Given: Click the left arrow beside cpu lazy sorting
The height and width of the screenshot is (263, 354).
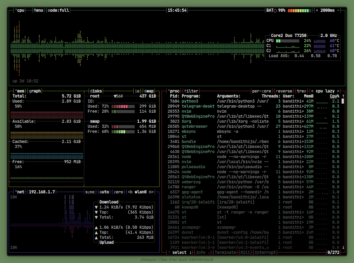Looking at the screenshot, I should pyautogui.click(x=312, y=91).
